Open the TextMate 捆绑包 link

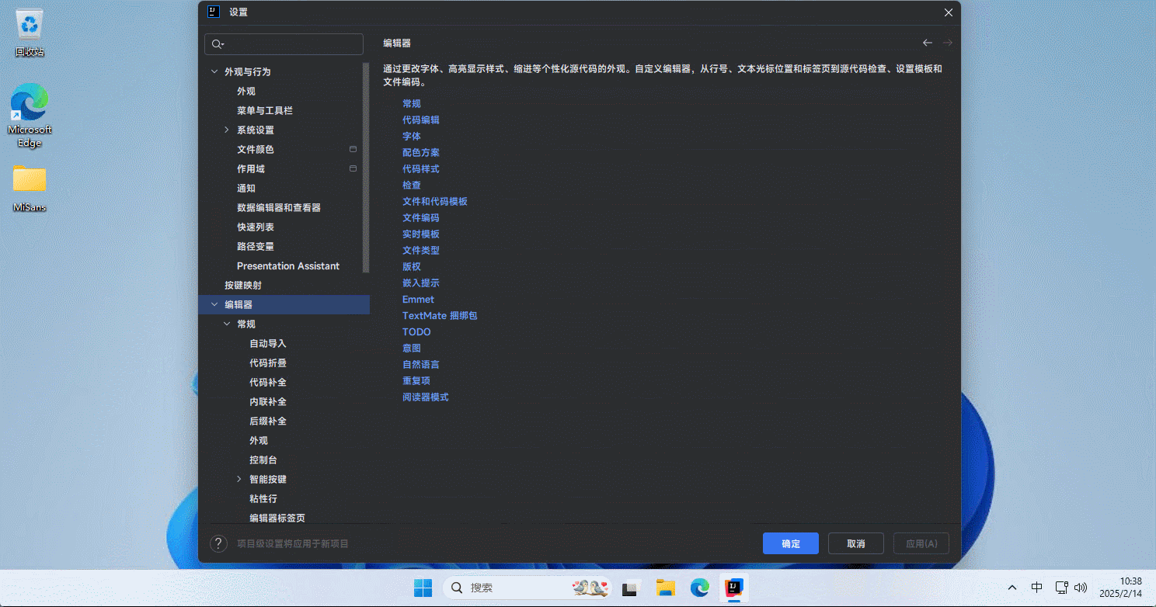[x=439, y=315]
